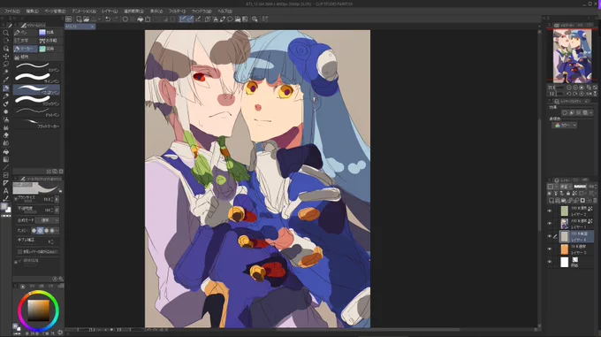Click the Open file folder icon
Viewport: 601px width, 337px height.
[x=87, y=19]
